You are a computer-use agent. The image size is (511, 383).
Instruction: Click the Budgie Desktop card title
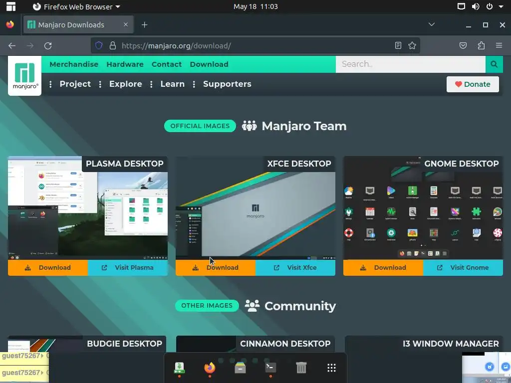tap(124, 344)
